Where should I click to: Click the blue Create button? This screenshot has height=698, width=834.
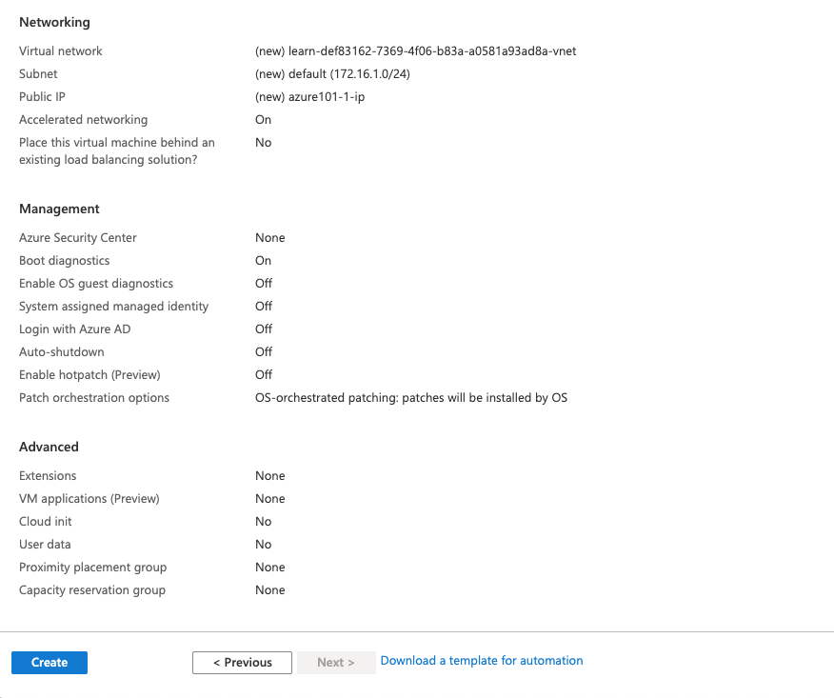(50, 663)
